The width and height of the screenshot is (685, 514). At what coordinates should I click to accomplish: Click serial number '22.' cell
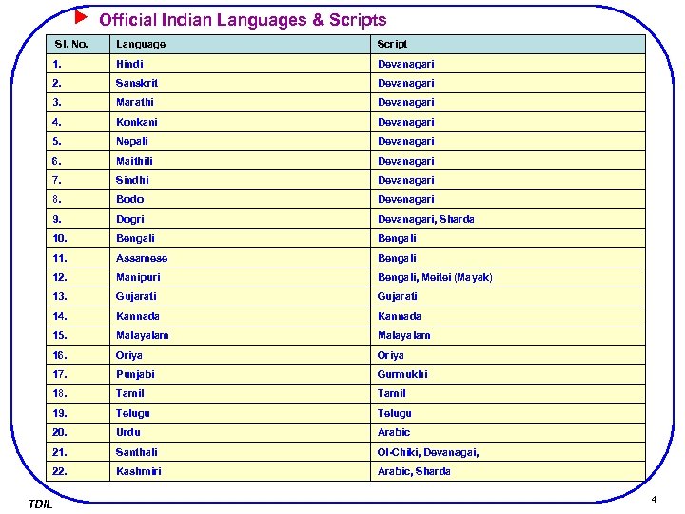coord(78,471)
